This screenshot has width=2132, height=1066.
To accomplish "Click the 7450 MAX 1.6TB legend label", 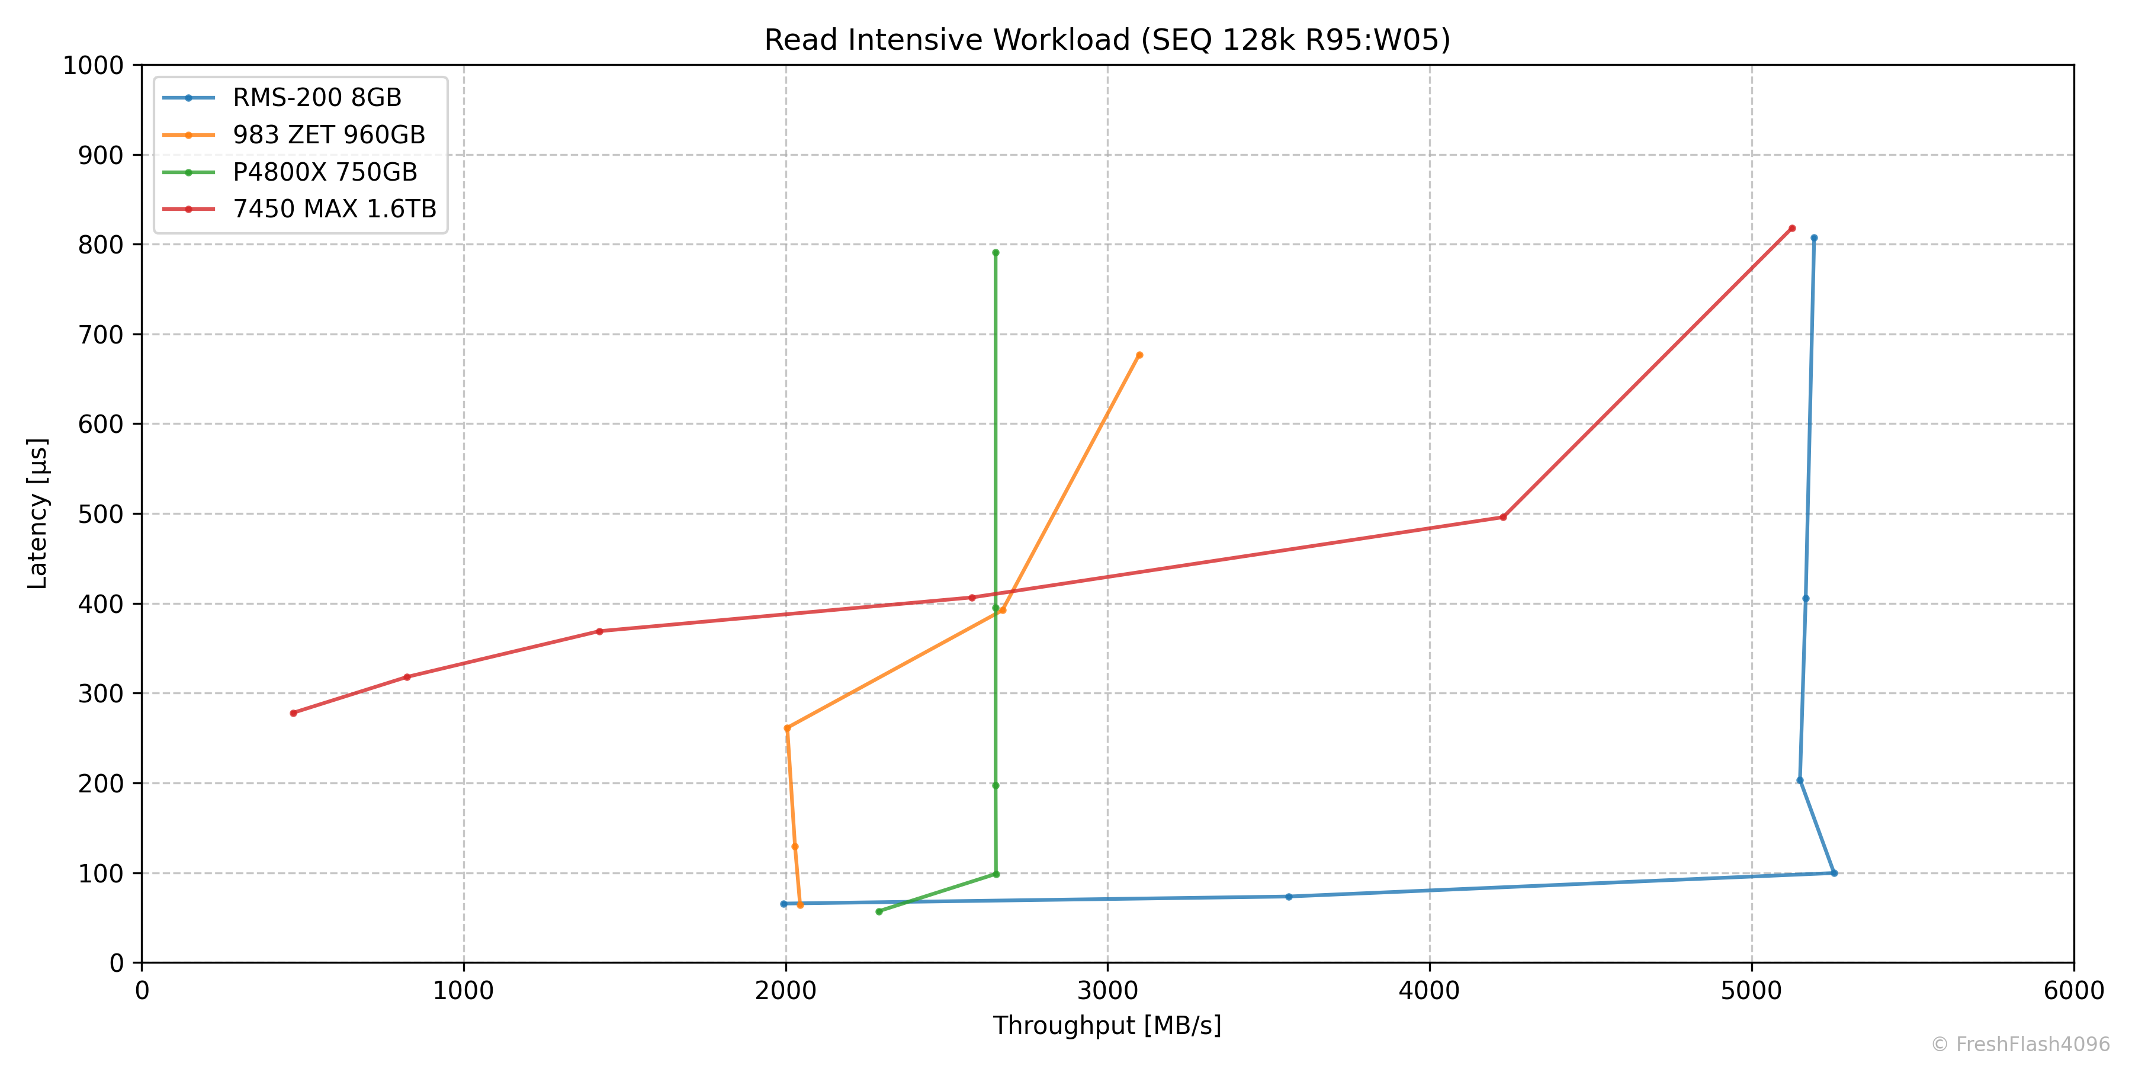I will click(335, 208).
